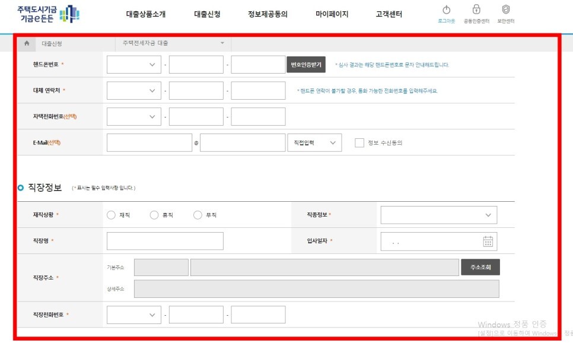Open the calendar picker for 입사일자

click(x=490, y=240)
